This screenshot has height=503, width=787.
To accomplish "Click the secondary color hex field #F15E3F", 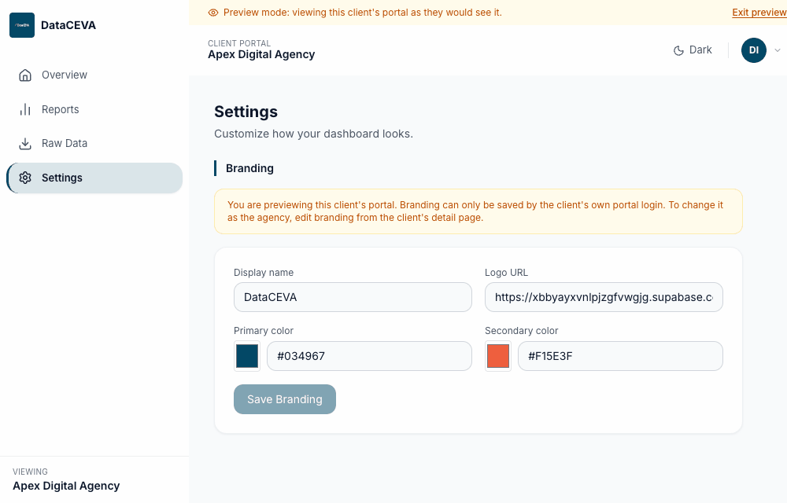I will pos(620,356).
